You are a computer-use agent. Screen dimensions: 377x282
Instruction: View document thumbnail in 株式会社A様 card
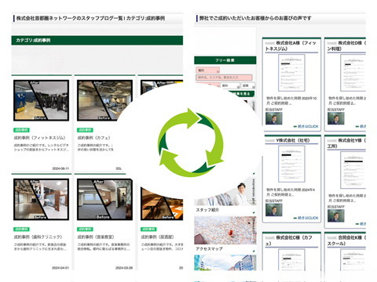tap(291, 73)
